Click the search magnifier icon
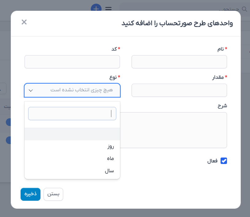The image size is (250, 217). point(244,9)
